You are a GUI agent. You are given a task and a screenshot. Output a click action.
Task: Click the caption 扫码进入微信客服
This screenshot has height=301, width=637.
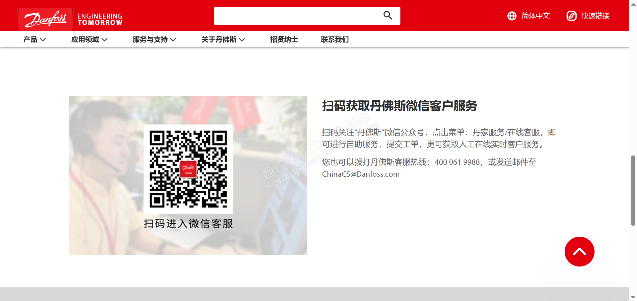coord(188,223)
